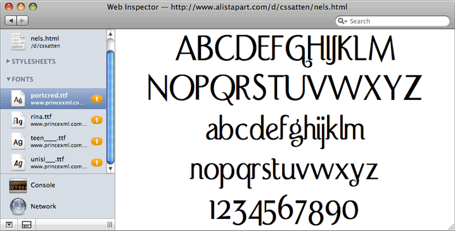The width and height of the screenshot is (455, 231).
Task: Click the sidebar scrollbar down arrow
Action: 110,168
